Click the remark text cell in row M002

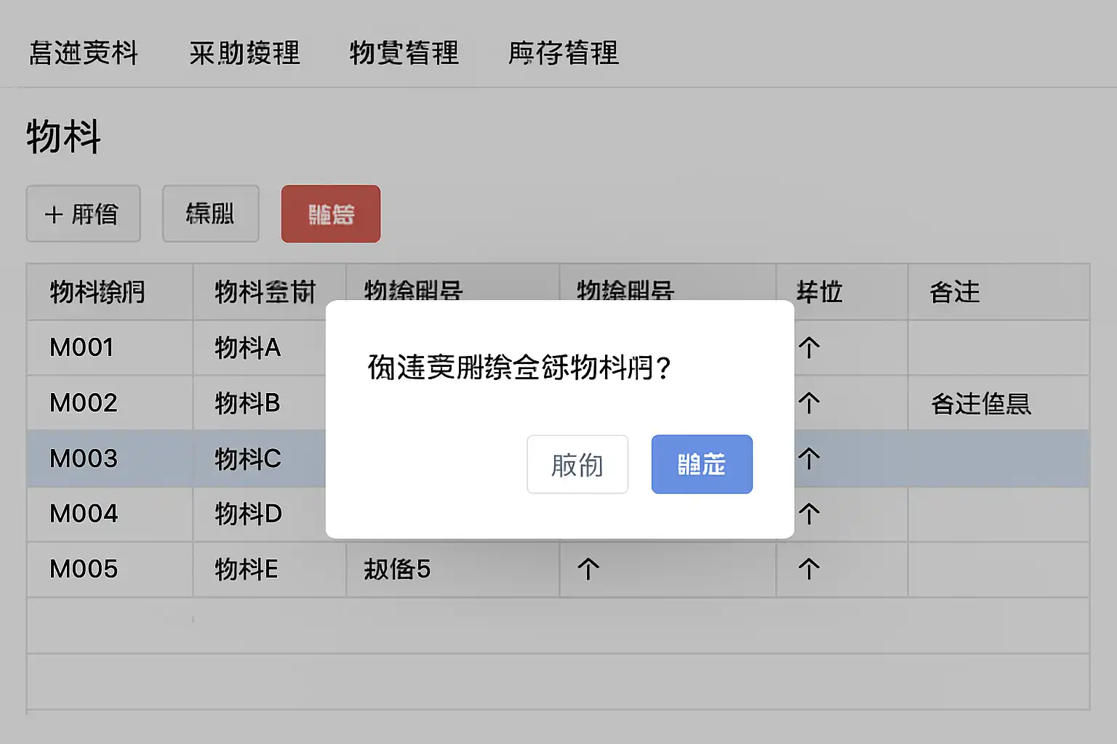[x=981, y=403]
